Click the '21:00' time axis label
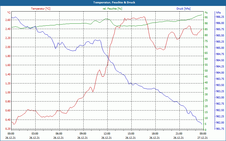The image size is (226, 141). pos(179,134)
